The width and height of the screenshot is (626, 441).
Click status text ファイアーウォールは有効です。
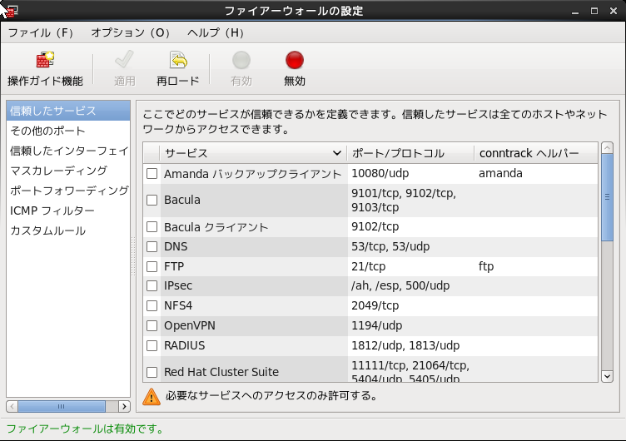[x=86, y=429]
